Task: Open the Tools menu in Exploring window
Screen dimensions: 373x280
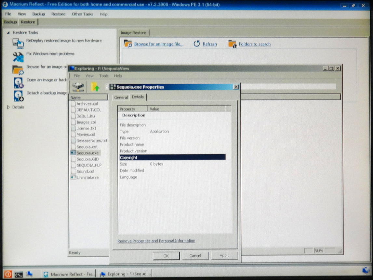Action: 104,76
